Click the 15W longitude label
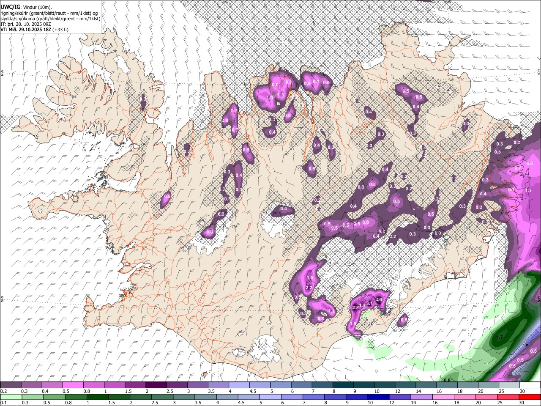The width and height of the screenshot is (541, 406). pos(448,2)
